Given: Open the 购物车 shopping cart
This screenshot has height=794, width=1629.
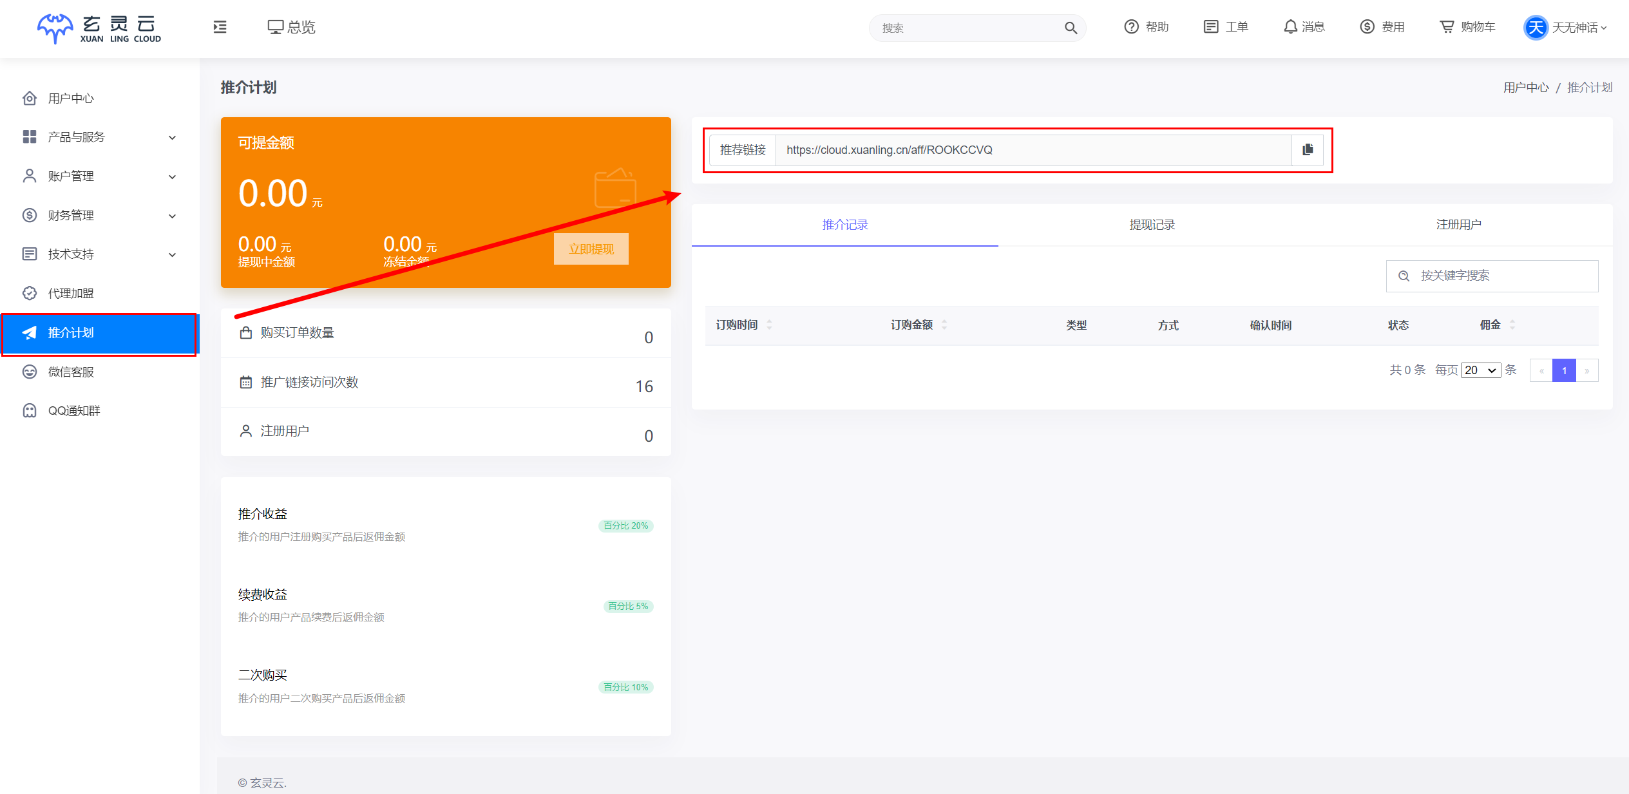Looking at the screenshot, I should tap(1467, 27).
